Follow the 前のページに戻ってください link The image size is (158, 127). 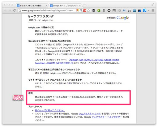click(50, 110)
